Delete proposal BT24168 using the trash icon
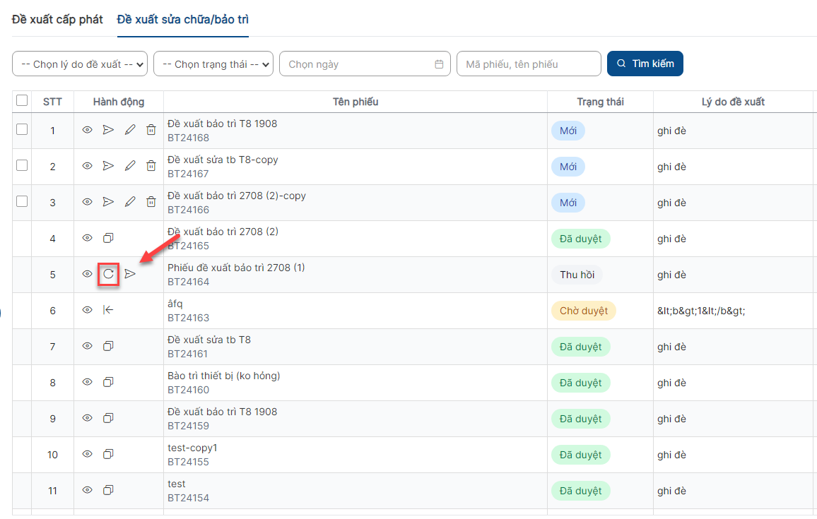Image resolution: width=817 pixels, height=519 pixels. tap(151, 130)
